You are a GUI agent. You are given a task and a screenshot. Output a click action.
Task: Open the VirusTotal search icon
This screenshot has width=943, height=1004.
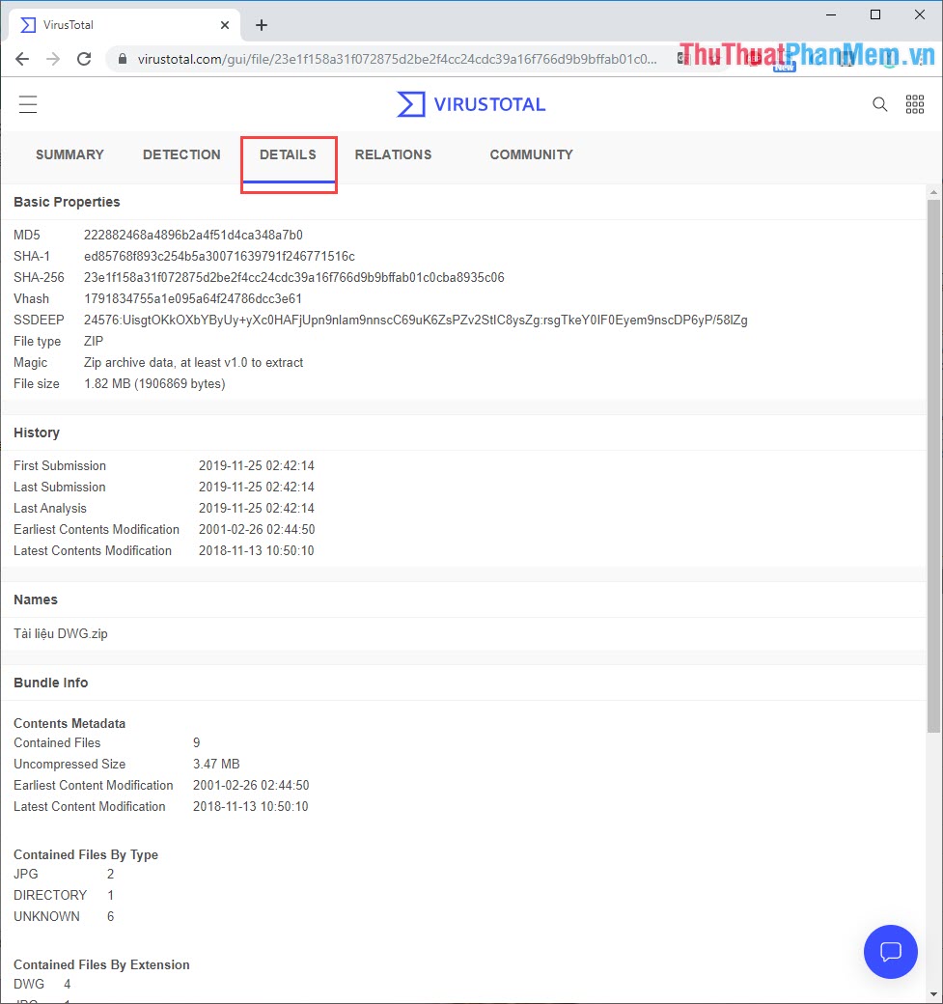tap(879, 104)
